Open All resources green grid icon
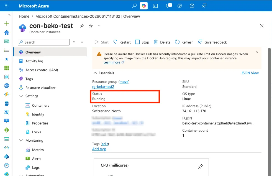 pos(7,68)
